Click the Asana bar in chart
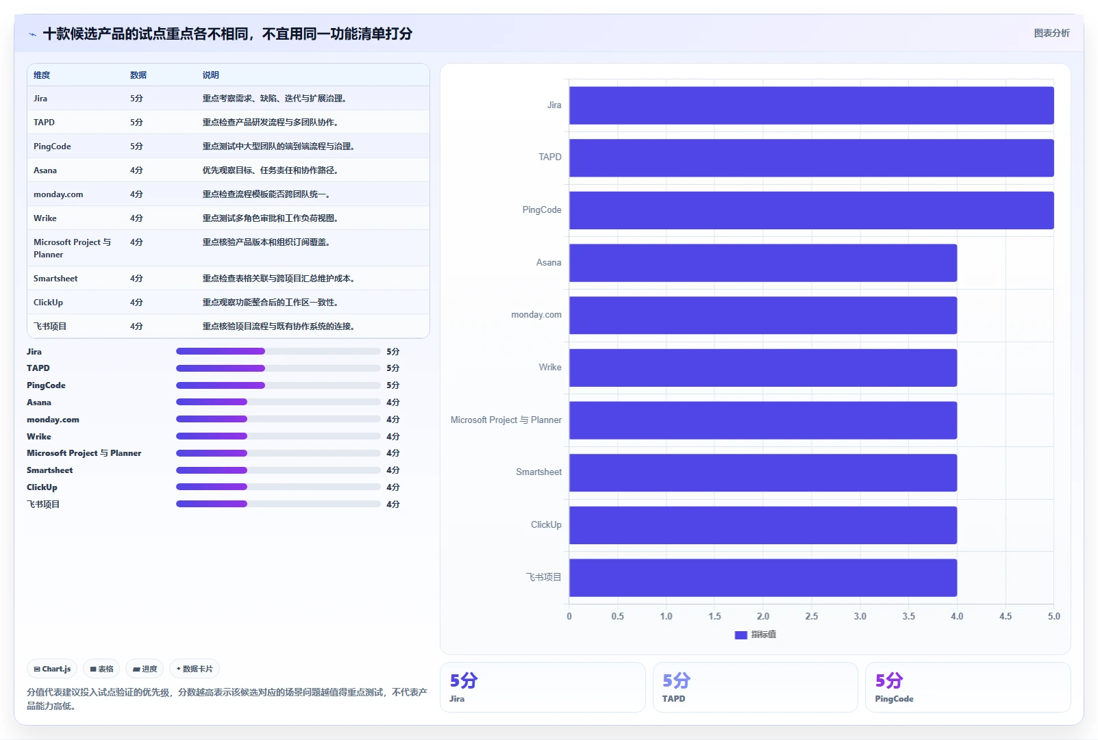The image size is (1098, 740). pyautogui.click(x=763, y=263)
